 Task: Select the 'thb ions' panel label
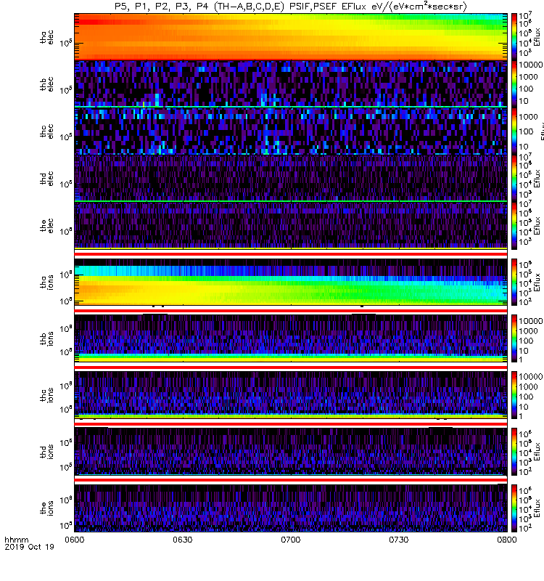coord(47,338)
